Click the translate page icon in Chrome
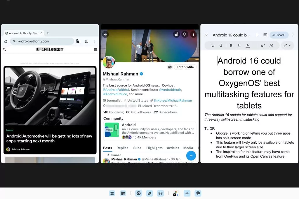The height and width of the screenshot is (199, 299). [78, 41]
